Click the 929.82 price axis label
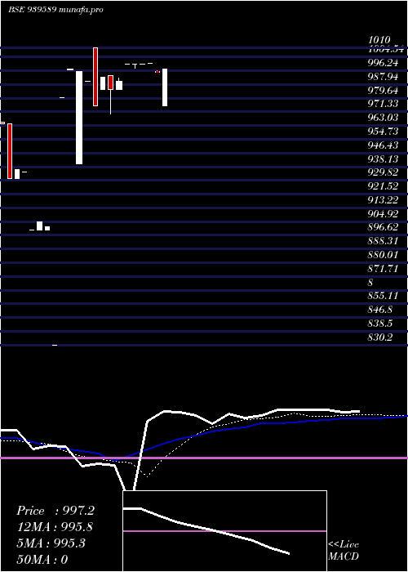Image resolution: width=408 pixels, height=572 pixels. point(383,172)
